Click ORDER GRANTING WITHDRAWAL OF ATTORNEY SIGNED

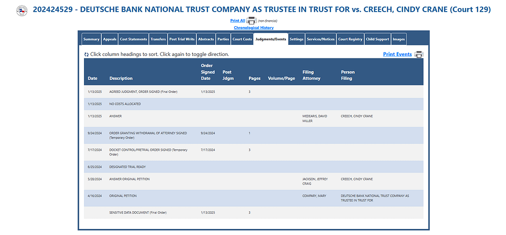pos(148,135)
